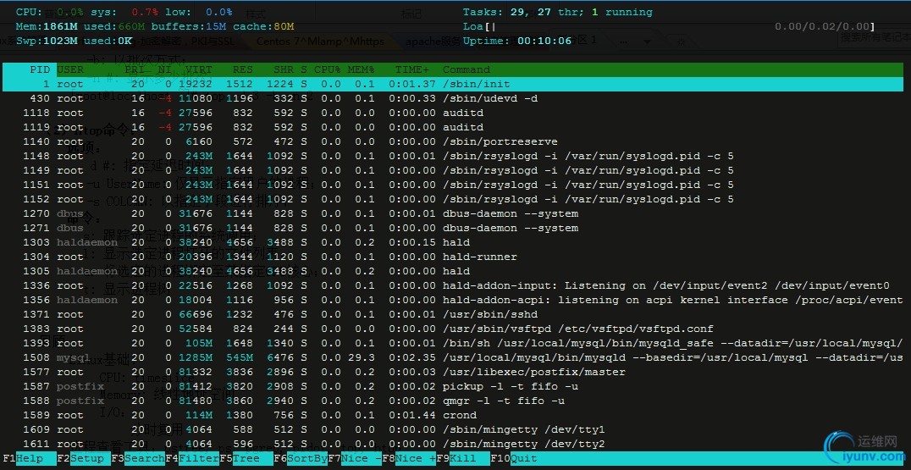
Task: Click F9 Kill in the function bar
Action: [x=462, y=458]
